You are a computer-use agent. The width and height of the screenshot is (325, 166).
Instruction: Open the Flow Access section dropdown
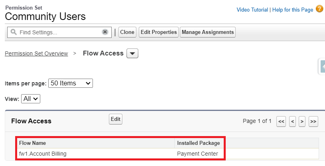pos(132,53)
